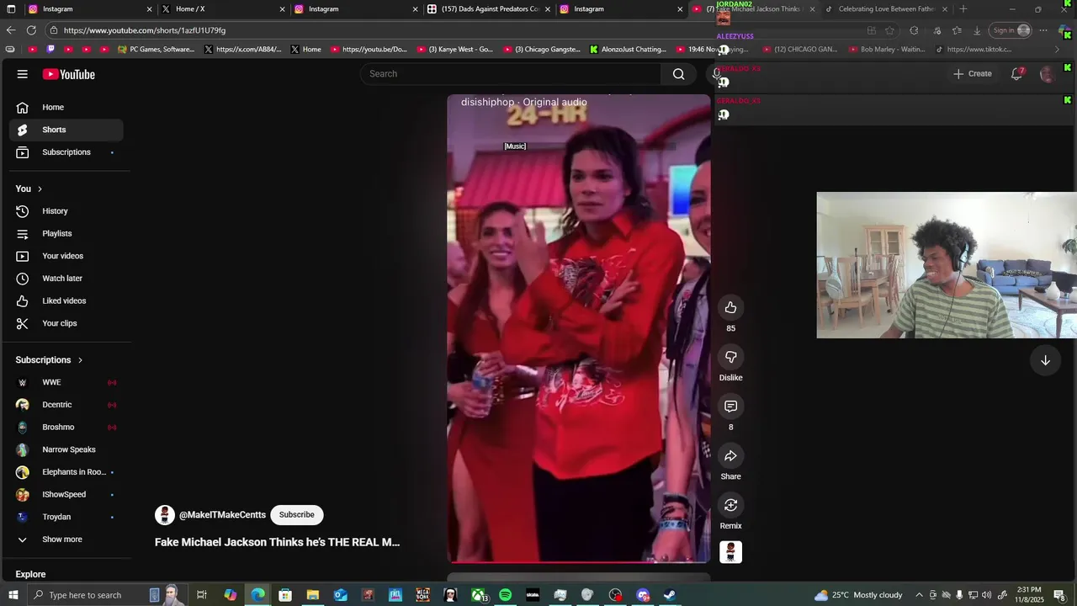Open Playlists in the sidebar
The image size is (1077, 606).
(66, 233)
